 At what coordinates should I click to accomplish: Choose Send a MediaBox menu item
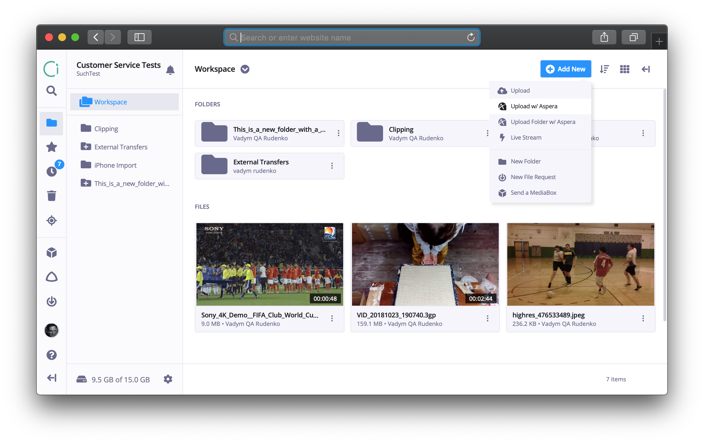tap(540, 193)
